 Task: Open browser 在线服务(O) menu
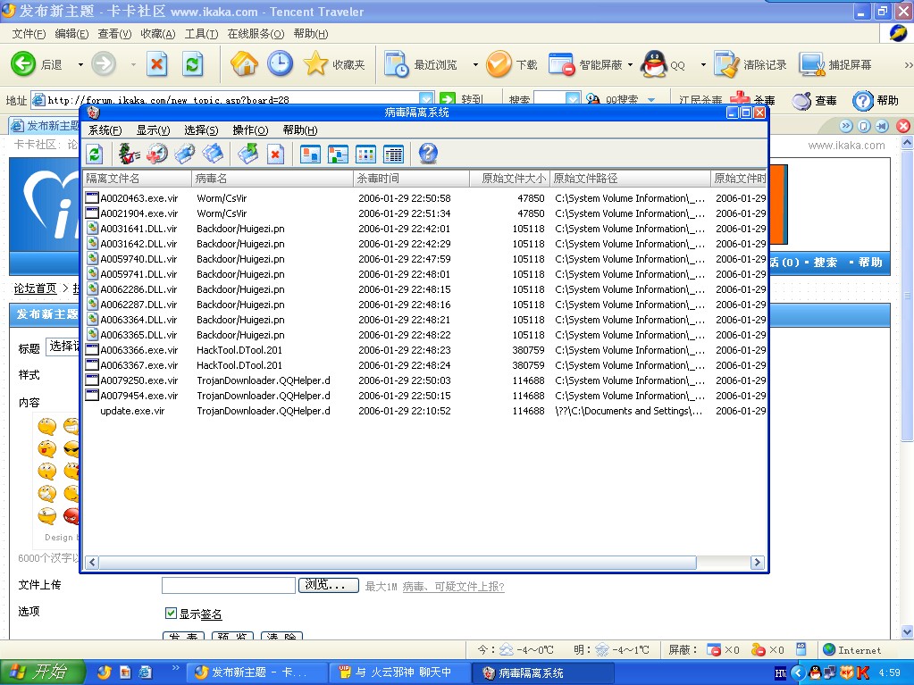pyautogui.click(x=256, y=34)
